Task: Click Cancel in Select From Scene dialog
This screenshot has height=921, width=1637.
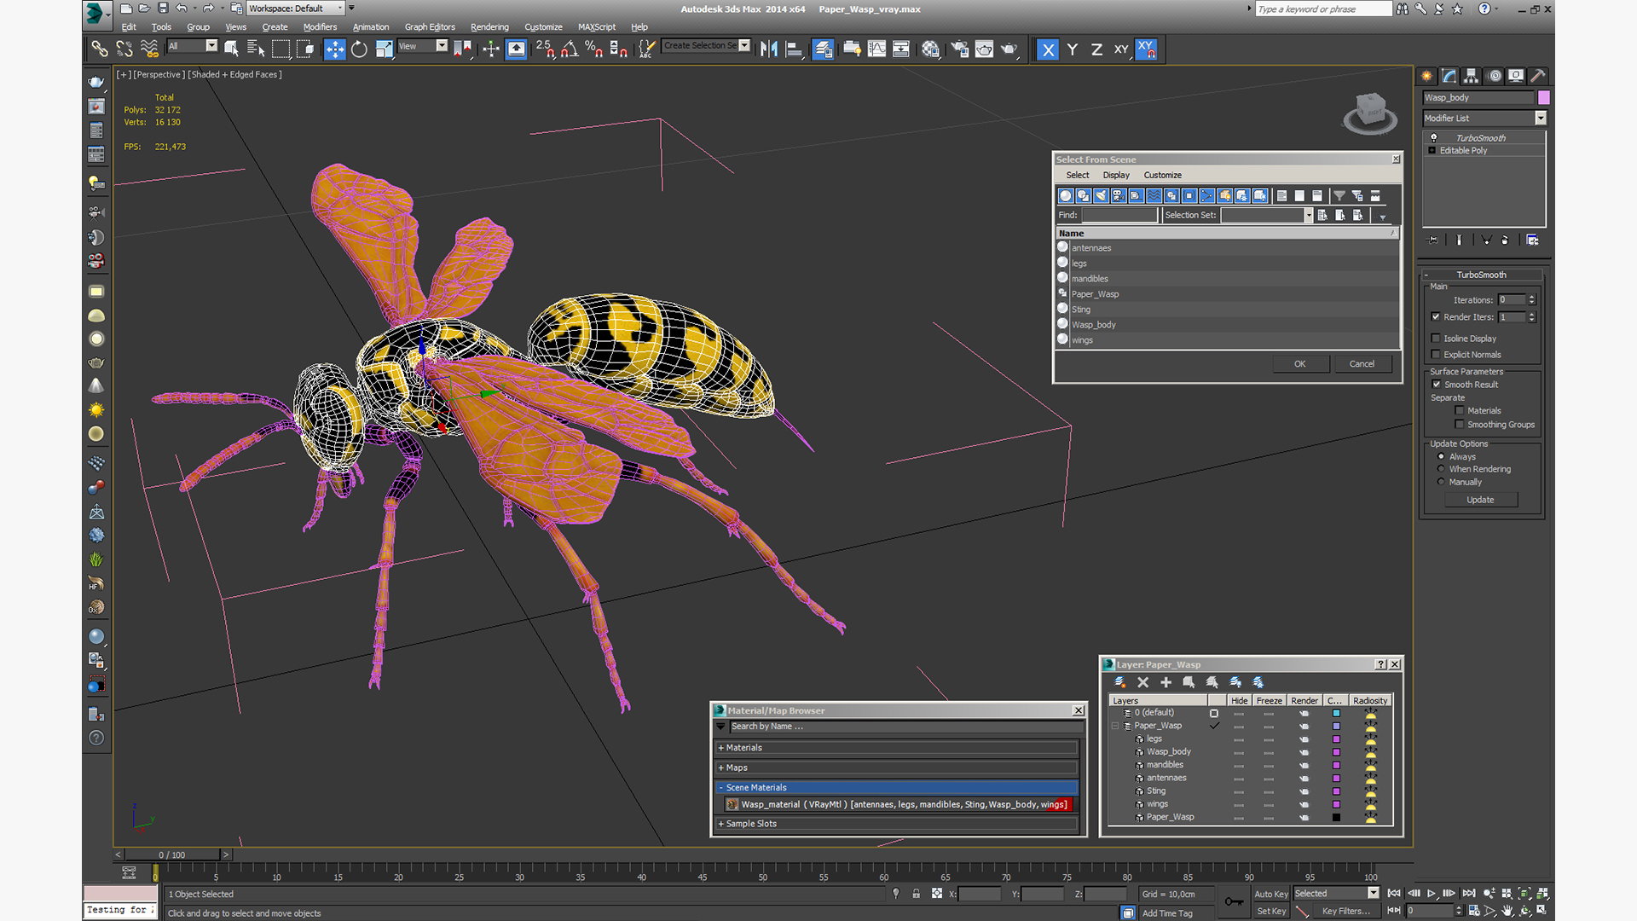Action: (1362, 364)
